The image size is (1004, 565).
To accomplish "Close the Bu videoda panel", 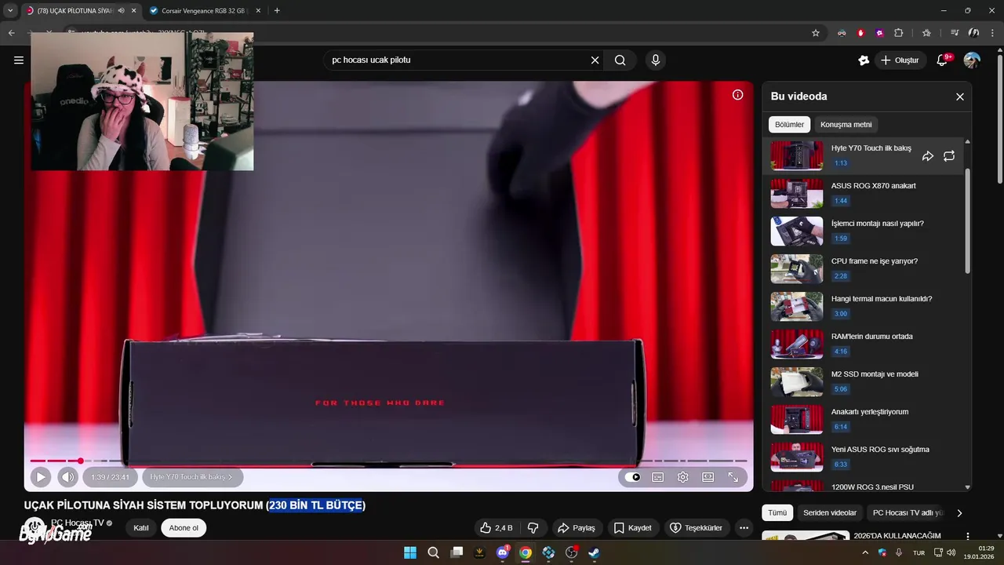I will 959,97.
